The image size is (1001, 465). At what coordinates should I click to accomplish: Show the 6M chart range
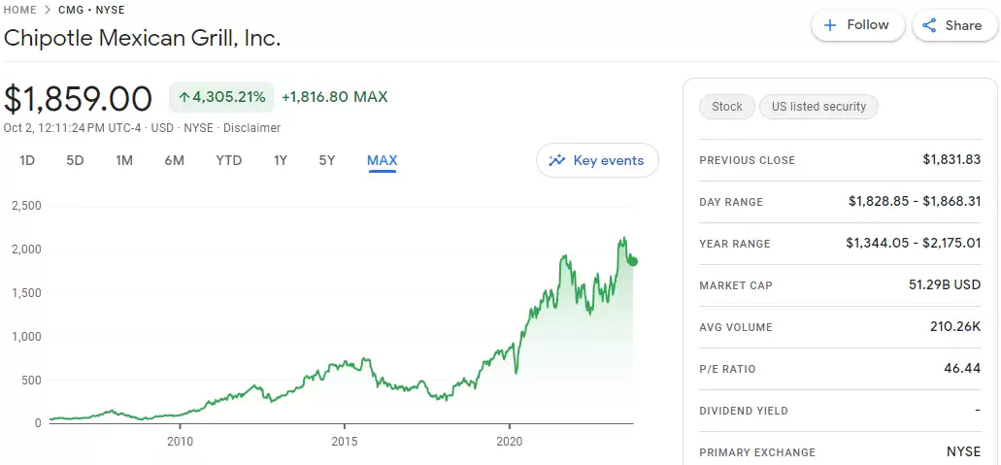pyautogui.click(x=174, y=161)
